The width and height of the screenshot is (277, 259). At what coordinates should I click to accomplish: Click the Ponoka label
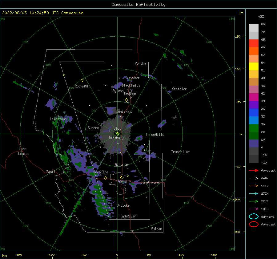(x=140, y=63)
